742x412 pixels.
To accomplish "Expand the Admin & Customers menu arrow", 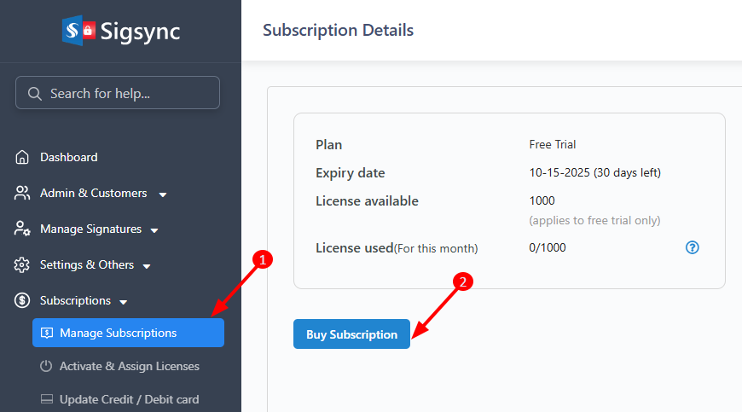I will pyautogui.click(x=163, y=194).
